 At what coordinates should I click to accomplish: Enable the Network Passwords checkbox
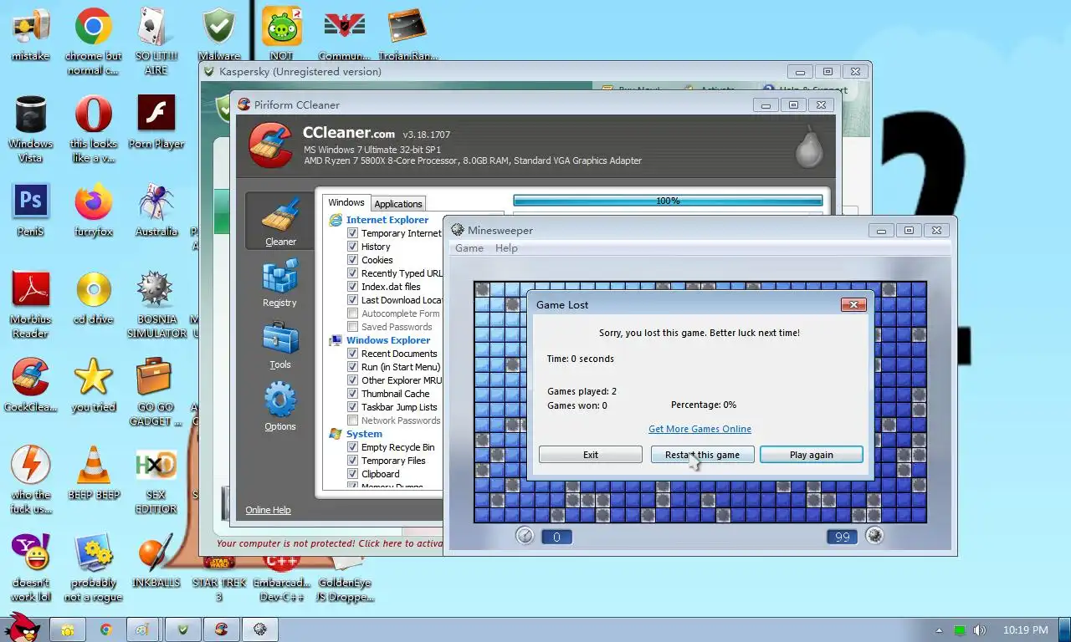pyautogui.click(x=353, y=420)
